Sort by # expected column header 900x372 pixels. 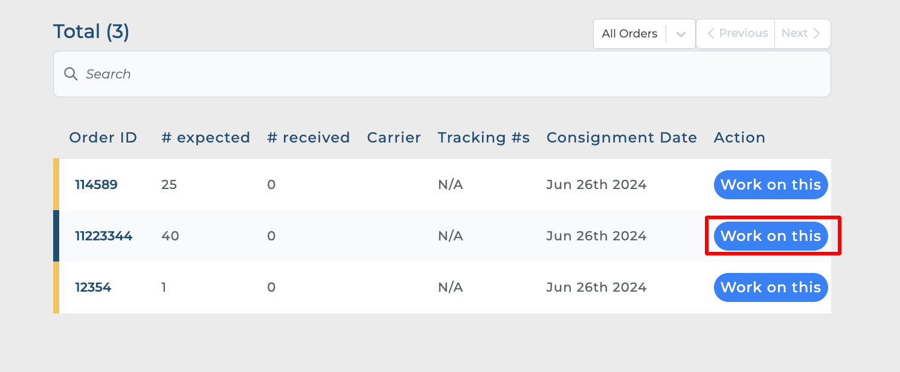pyautogui.click(x=205, y=138)
